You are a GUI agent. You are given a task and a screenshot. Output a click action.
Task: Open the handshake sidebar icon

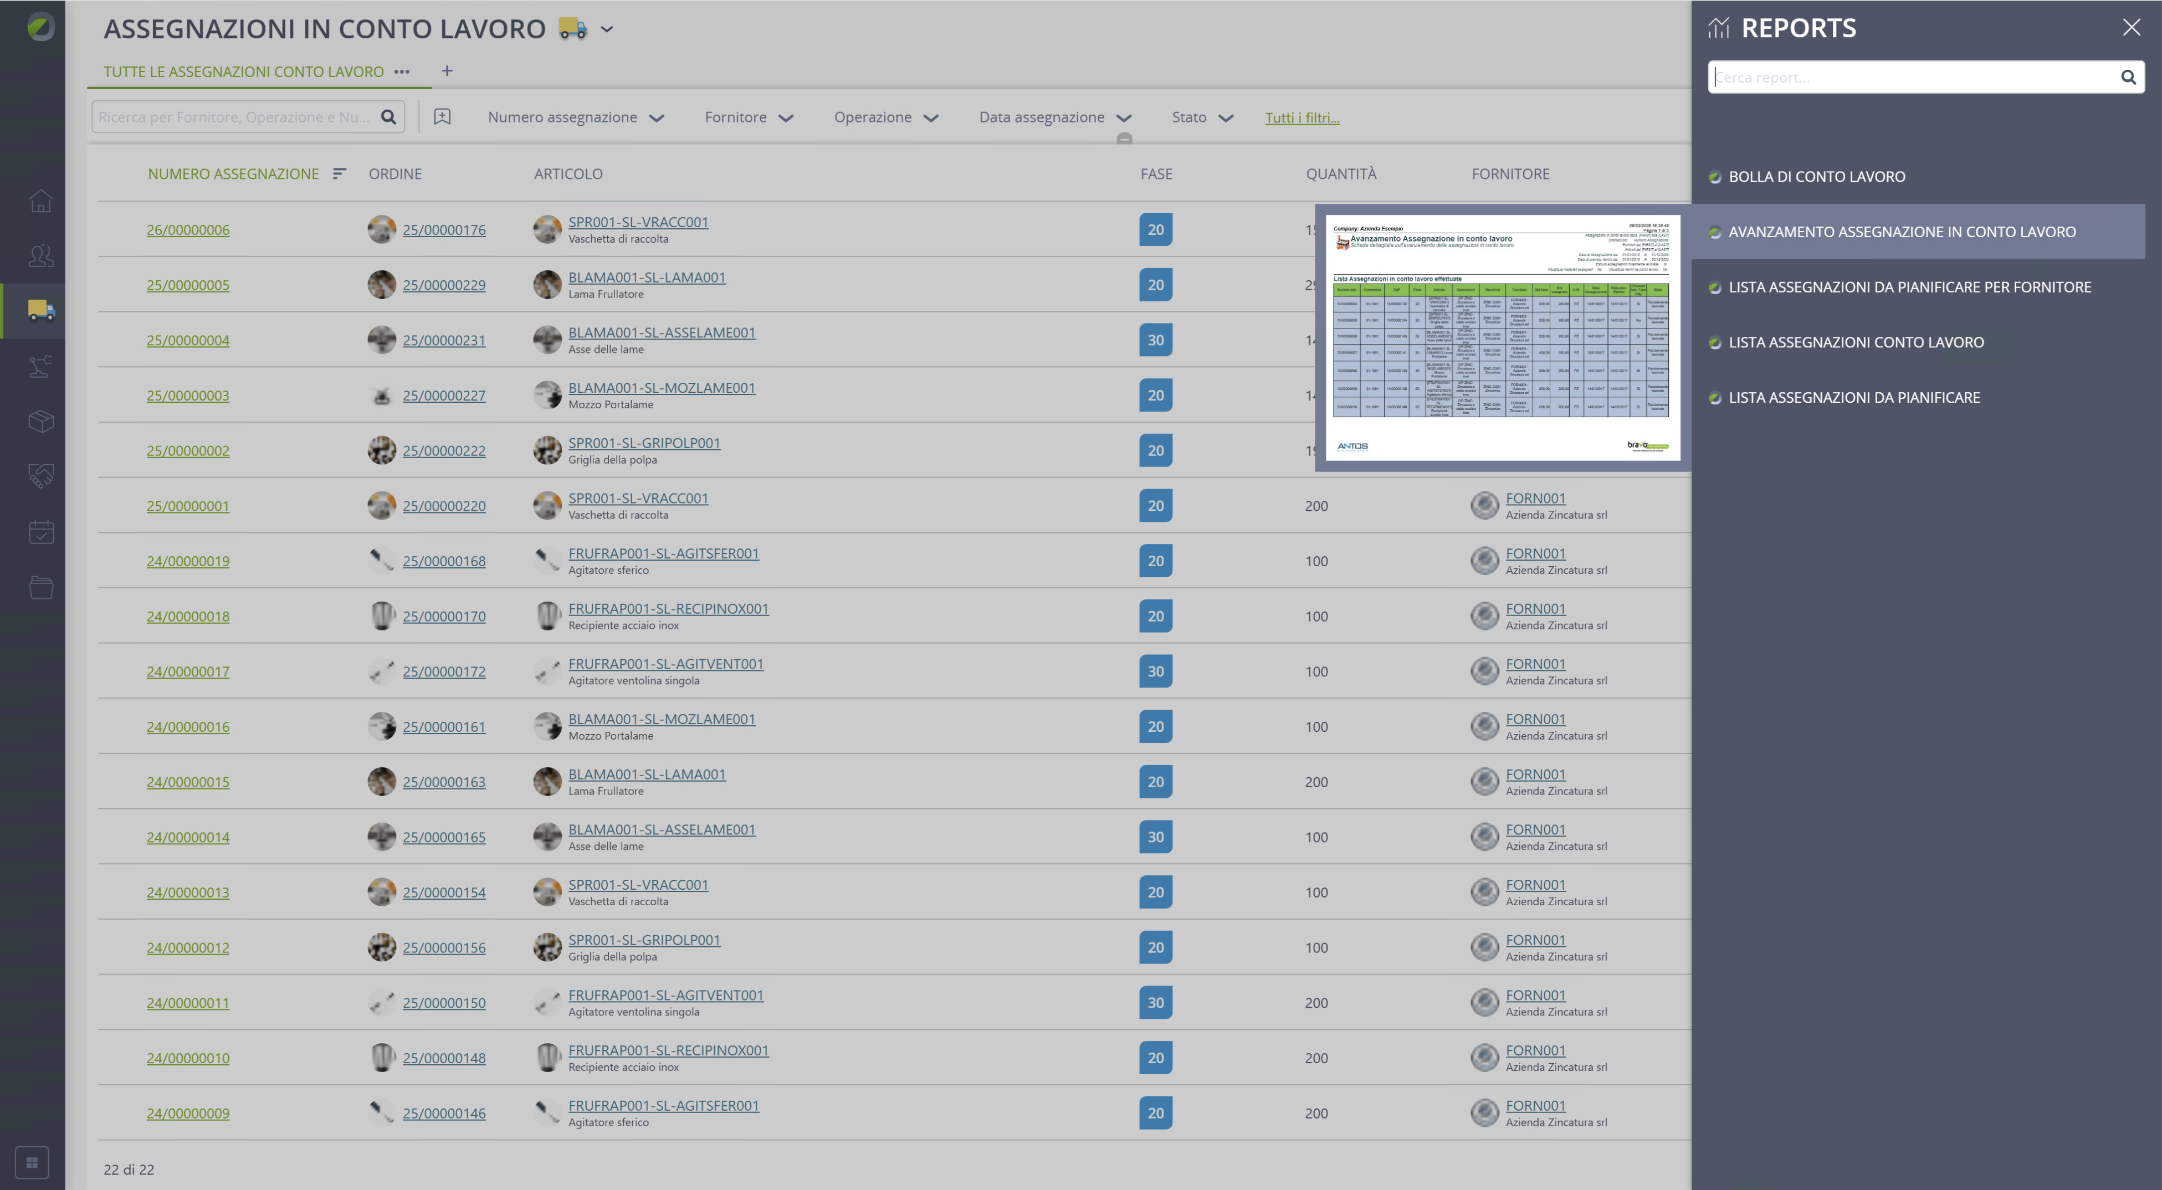(x=40, y=476)
